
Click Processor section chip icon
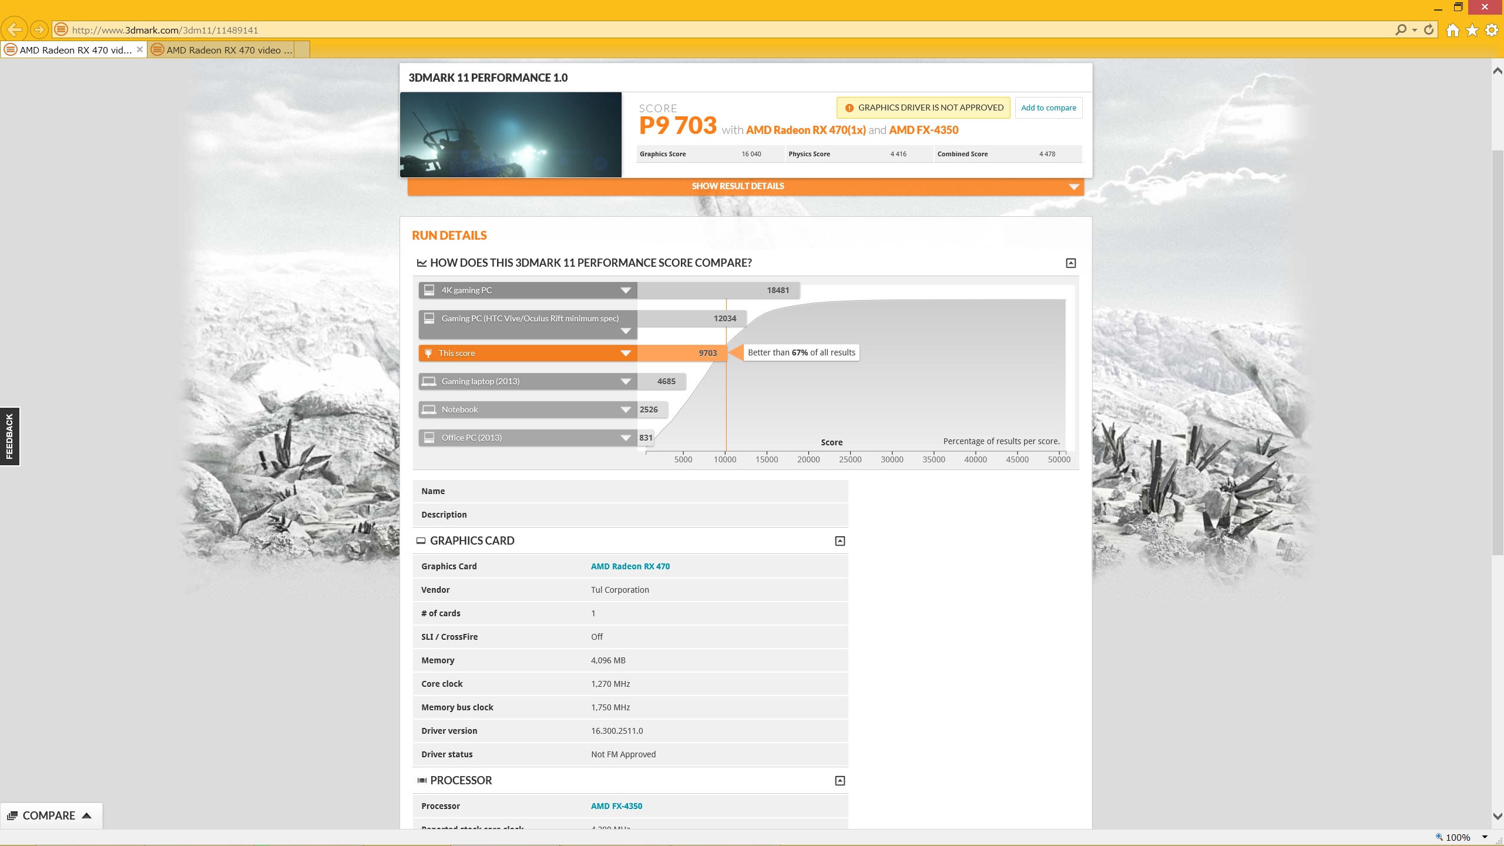pos(422,780)
